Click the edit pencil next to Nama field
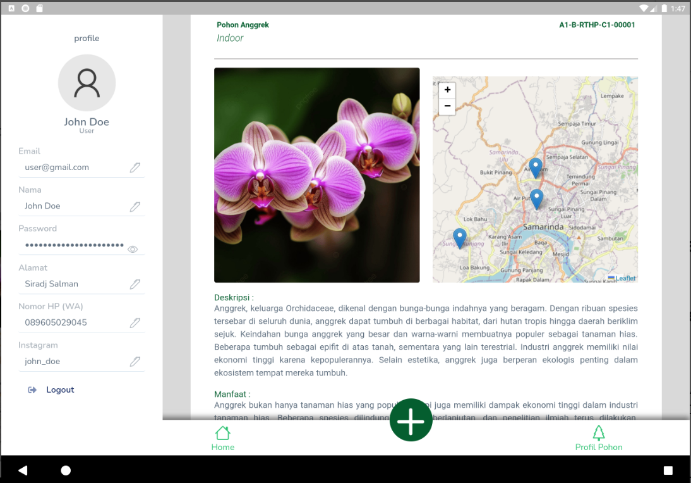Viewport: 691px width, 483px height. 135,207
